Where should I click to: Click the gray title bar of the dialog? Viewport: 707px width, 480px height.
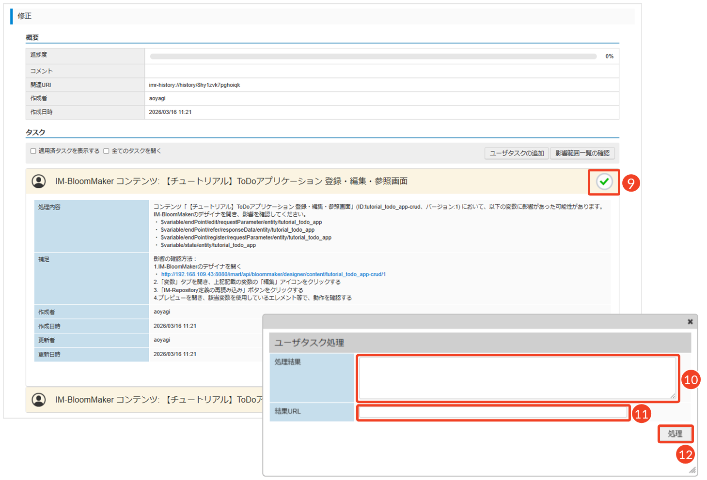click(x=475, y=322)
